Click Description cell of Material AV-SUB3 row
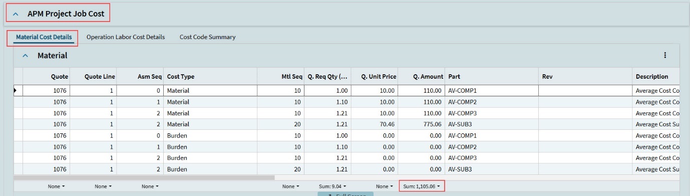The width and height of the screenshot is (690, 196). tap(656, 124)
